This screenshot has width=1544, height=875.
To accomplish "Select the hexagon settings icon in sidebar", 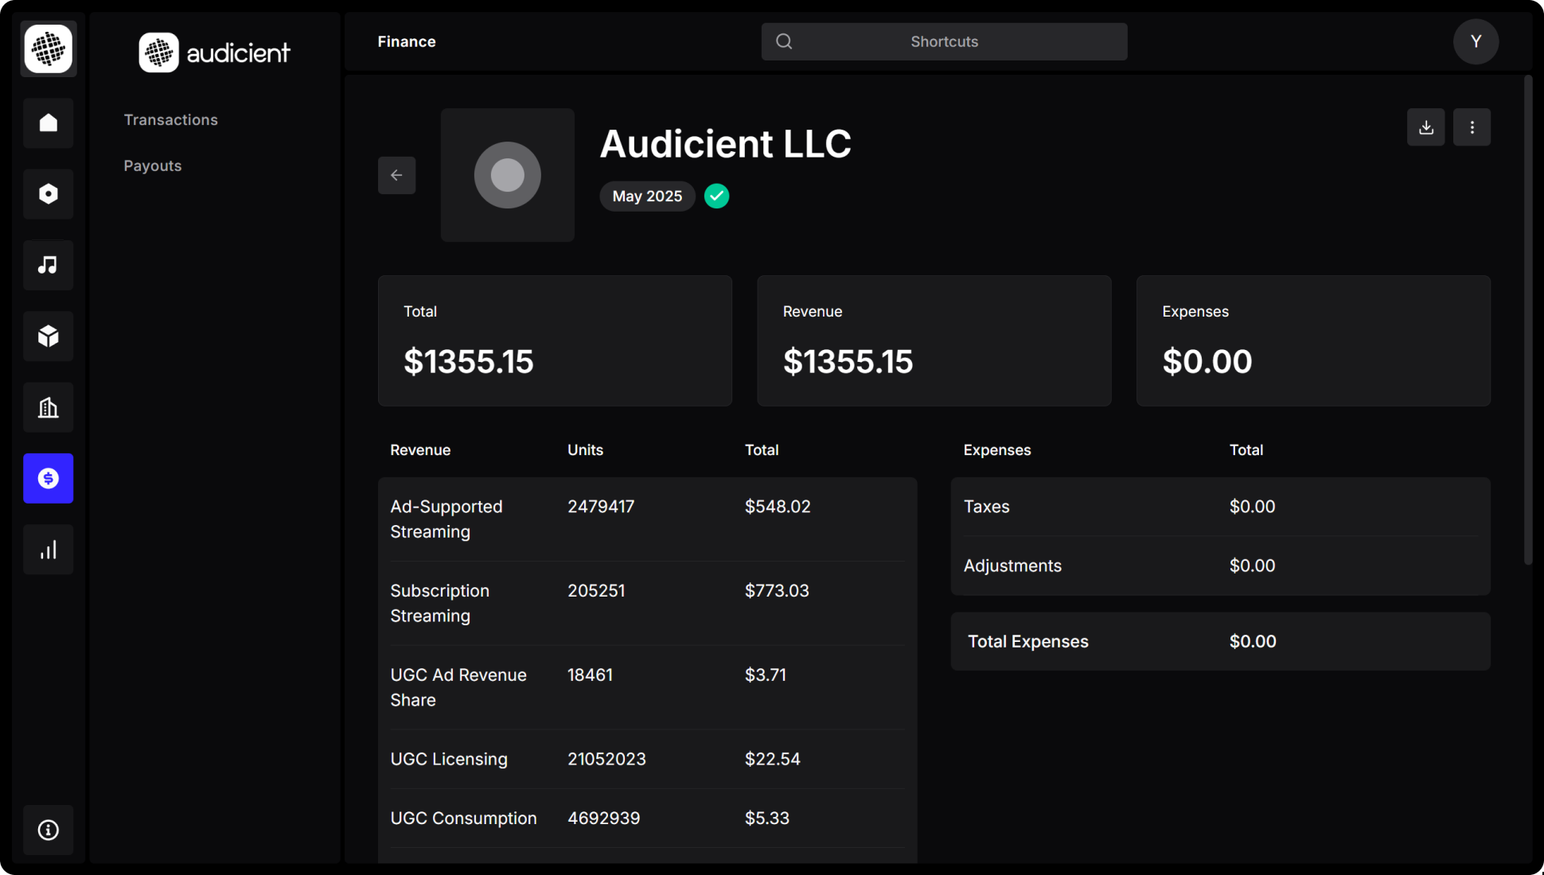I will pos(48,193).
